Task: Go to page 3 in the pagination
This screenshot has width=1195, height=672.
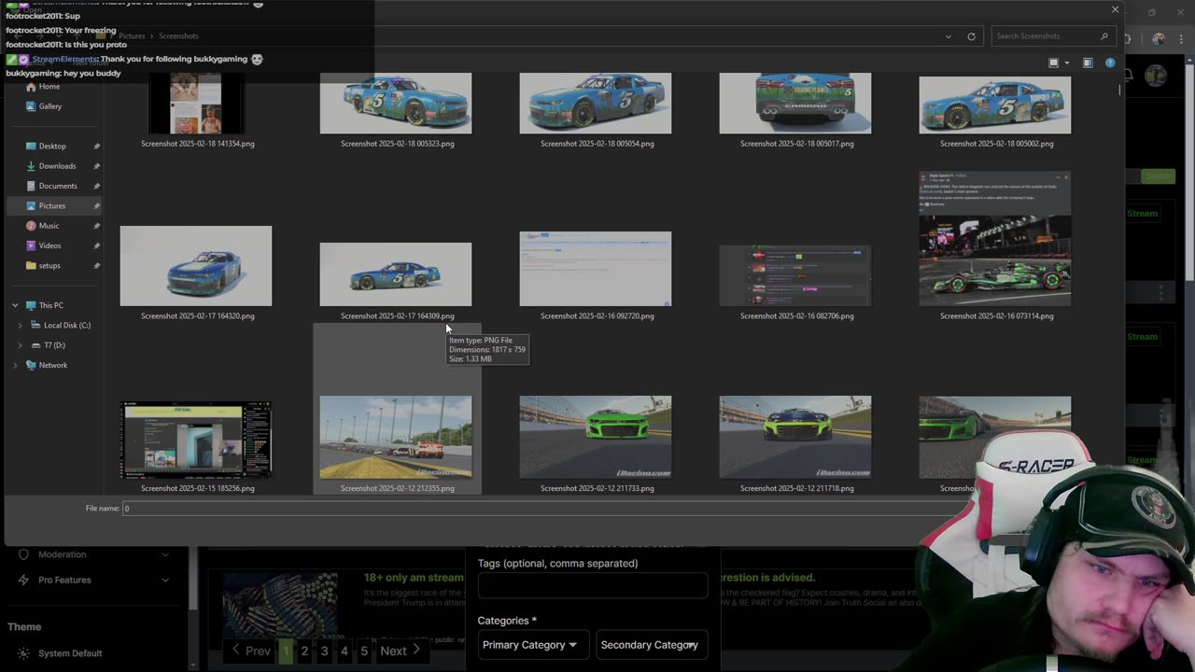Action: tap(324, 651)
